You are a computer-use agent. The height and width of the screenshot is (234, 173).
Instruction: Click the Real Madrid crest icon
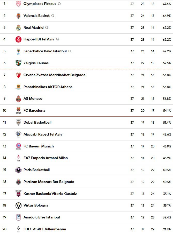coord(18,28)
